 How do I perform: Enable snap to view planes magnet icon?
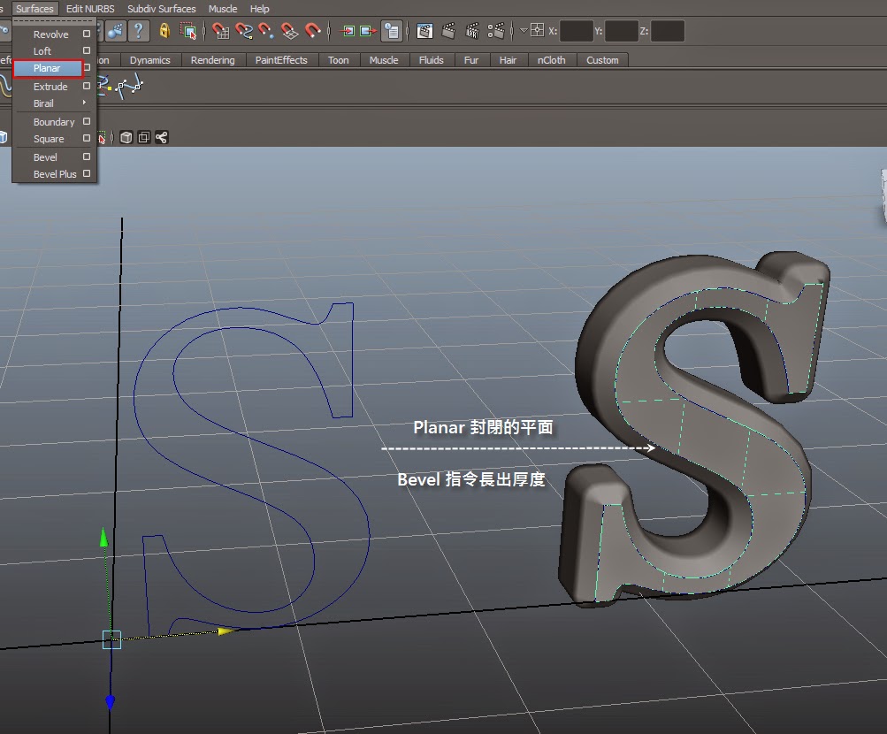pyautogui.click(x=290, y=31)
